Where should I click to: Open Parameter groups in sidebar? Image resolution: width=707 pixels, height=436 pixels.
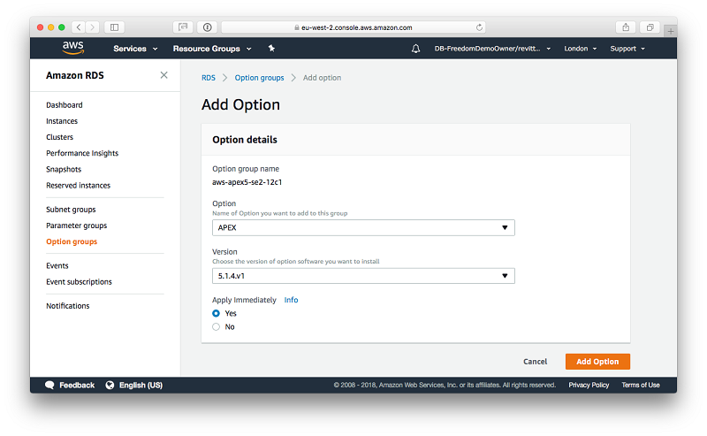[77, 226]
